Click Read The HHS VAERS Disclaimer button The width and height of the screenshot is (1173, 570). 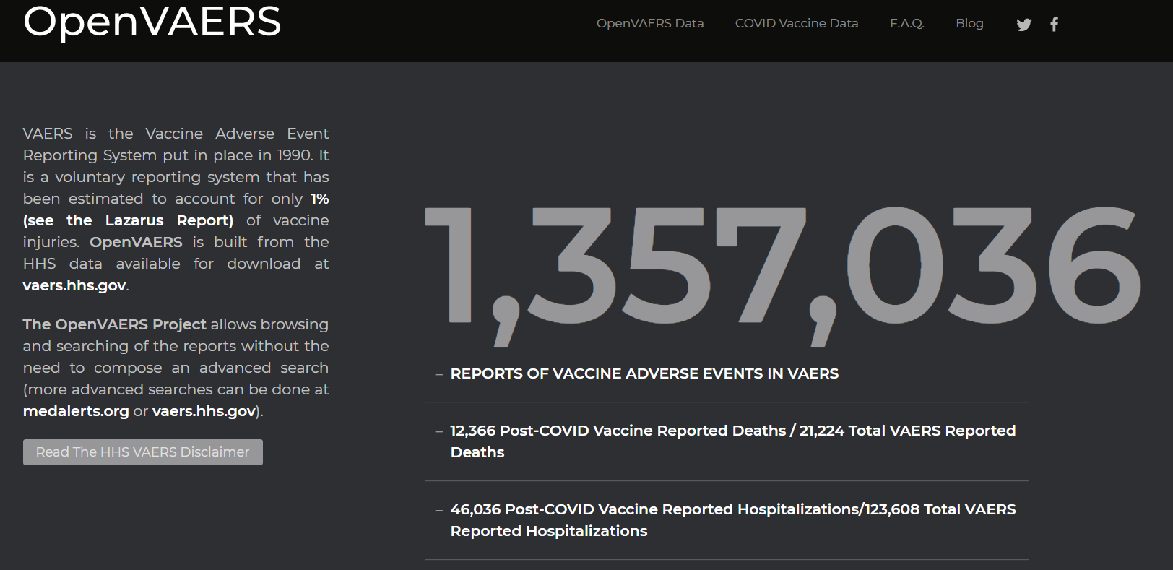143,452
